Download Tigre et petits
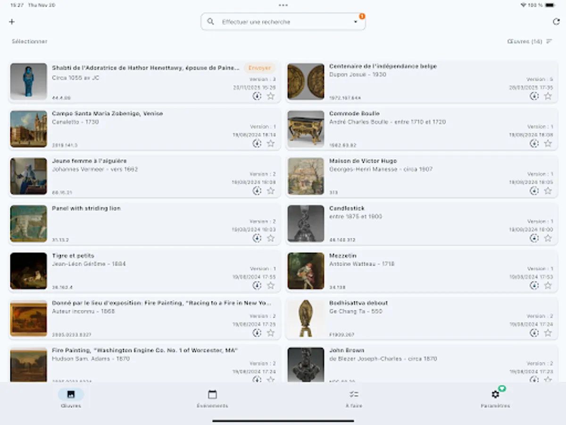566x425 pixels. click(x=257, y=286)
